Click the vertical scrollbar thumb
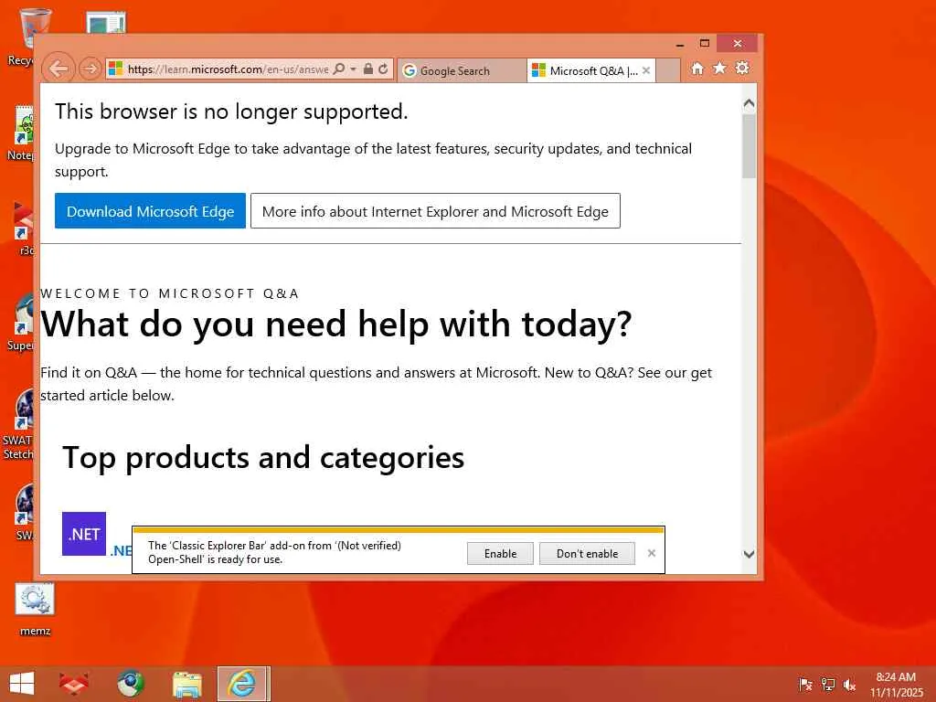Image resolution: width=936 pixels, height=702 pixels. click(x=750, y=146)
